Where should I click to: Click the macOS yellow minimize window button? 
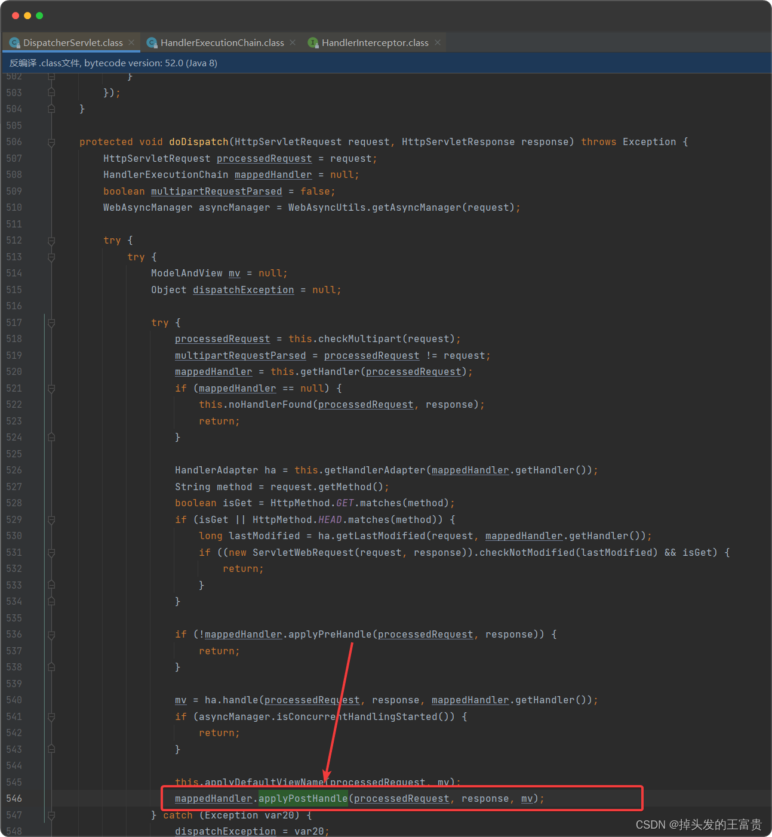click(27, 16)
